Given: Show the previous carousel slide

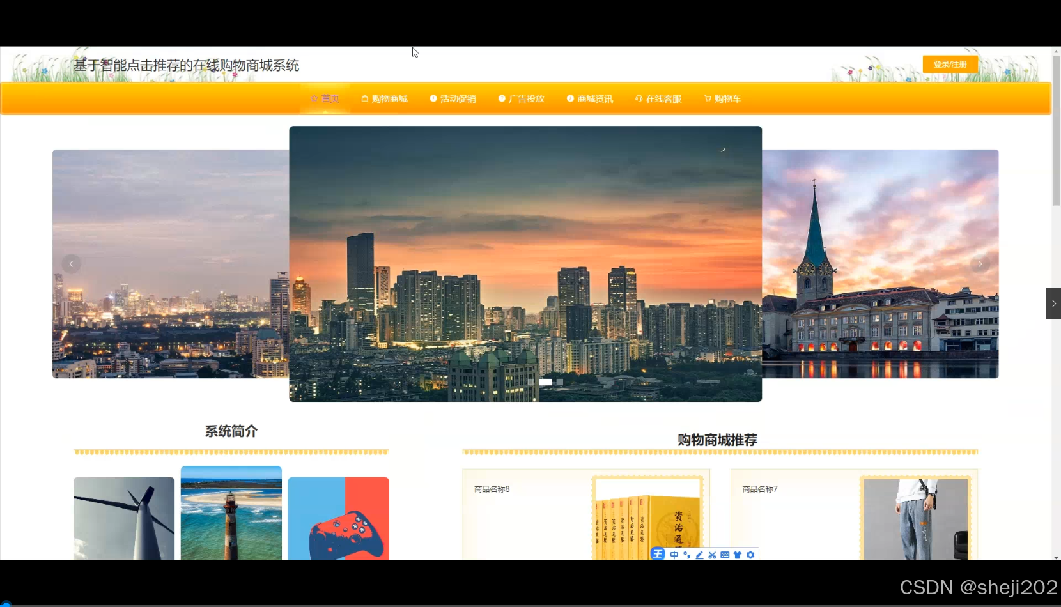Looking at the screenshot, I should [71, 264].
